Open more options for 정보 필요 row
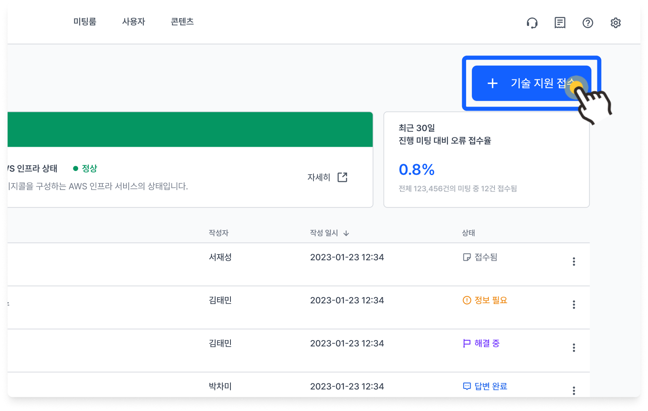The height and width of the screenshot is (411, 648). 574,304
